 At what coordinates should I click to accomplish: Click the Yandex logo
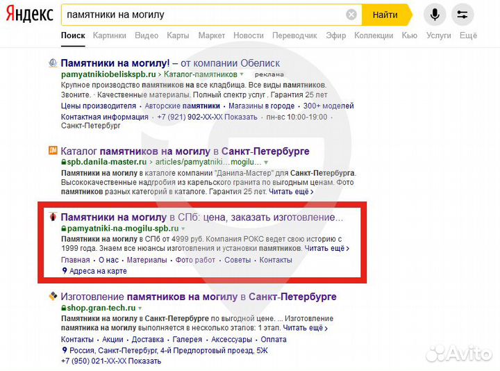pos(29,15)
